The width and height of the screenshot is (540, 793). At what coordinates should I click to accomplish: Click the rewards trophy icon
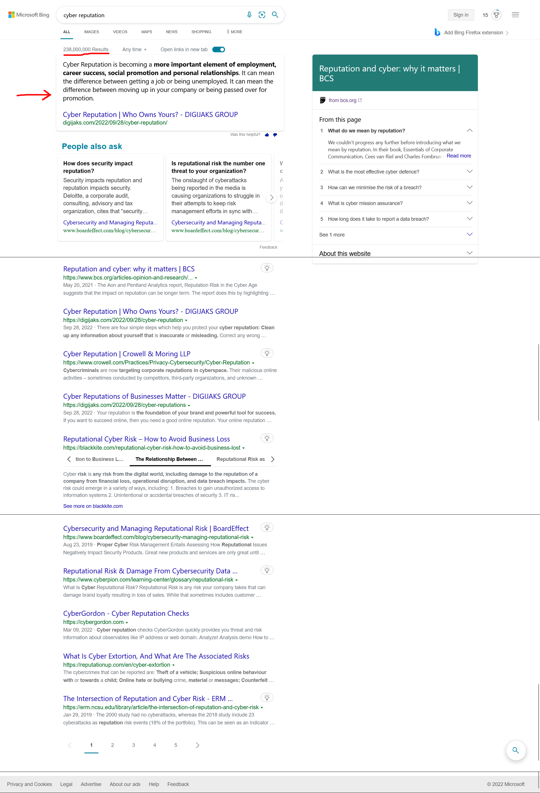point(496,15)
